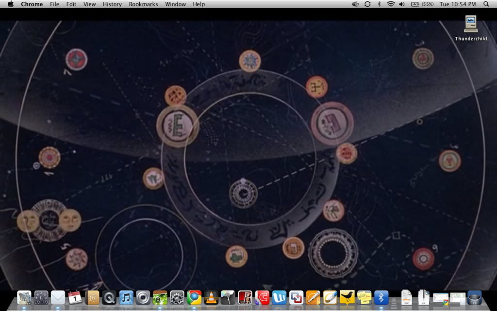This screenshot has width=497, height=311.
Task: Open iCal calendar in the Dock
Action: pyautogui.click(x=75, y=298)
